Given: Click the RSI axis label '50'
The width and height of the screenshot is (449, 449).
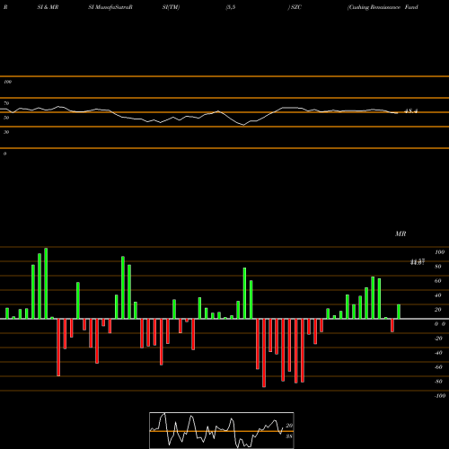Looking at the screenshot, I should pyautogui.click(x=6, y=118).
